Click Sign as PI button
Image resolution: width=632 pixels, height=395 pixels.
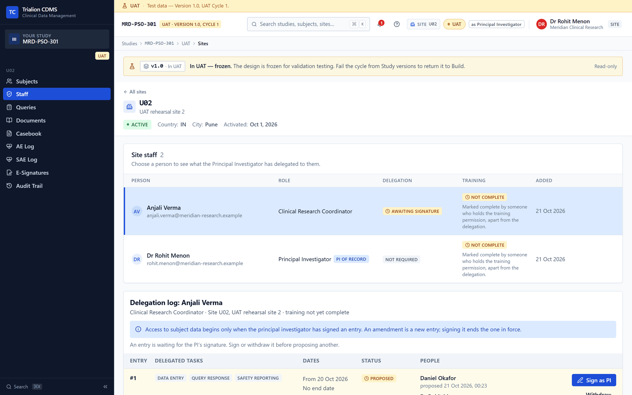[x=594, y=380]
